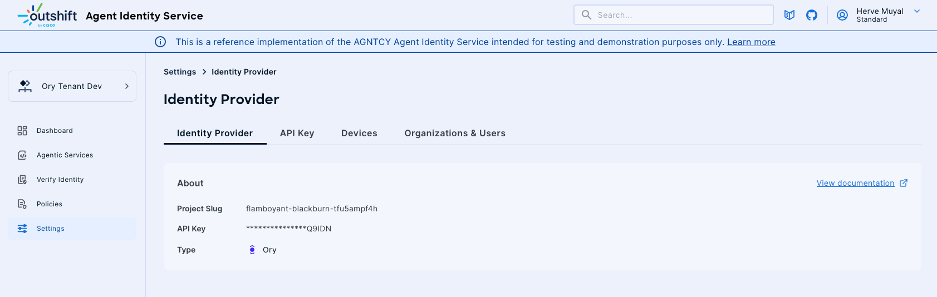
Task: Click the Standard plan label under user name
Action: pyautogui.click(x=872, y=19)
